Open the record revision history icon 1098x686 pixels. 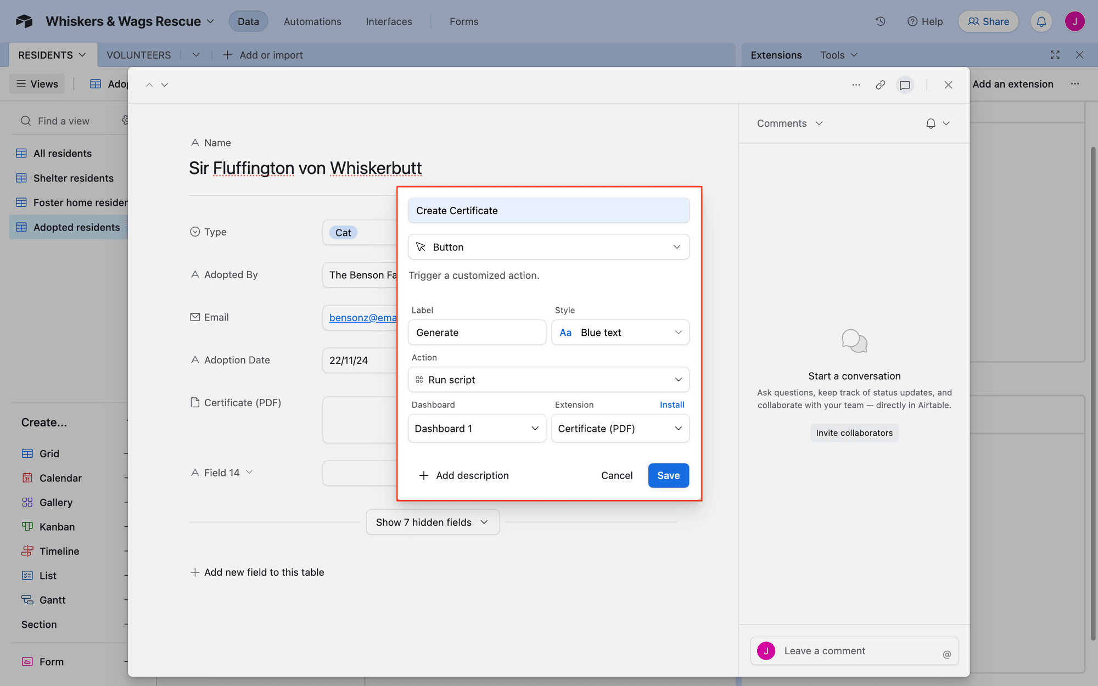880,21
